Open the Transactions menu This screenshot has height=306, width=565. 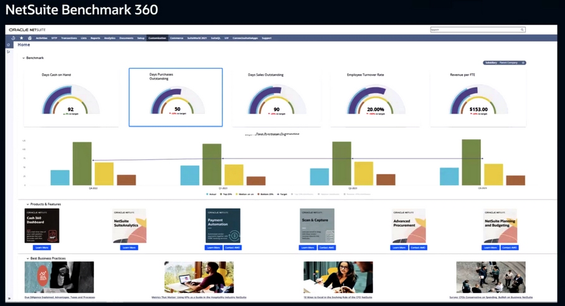tap(69, 38)
